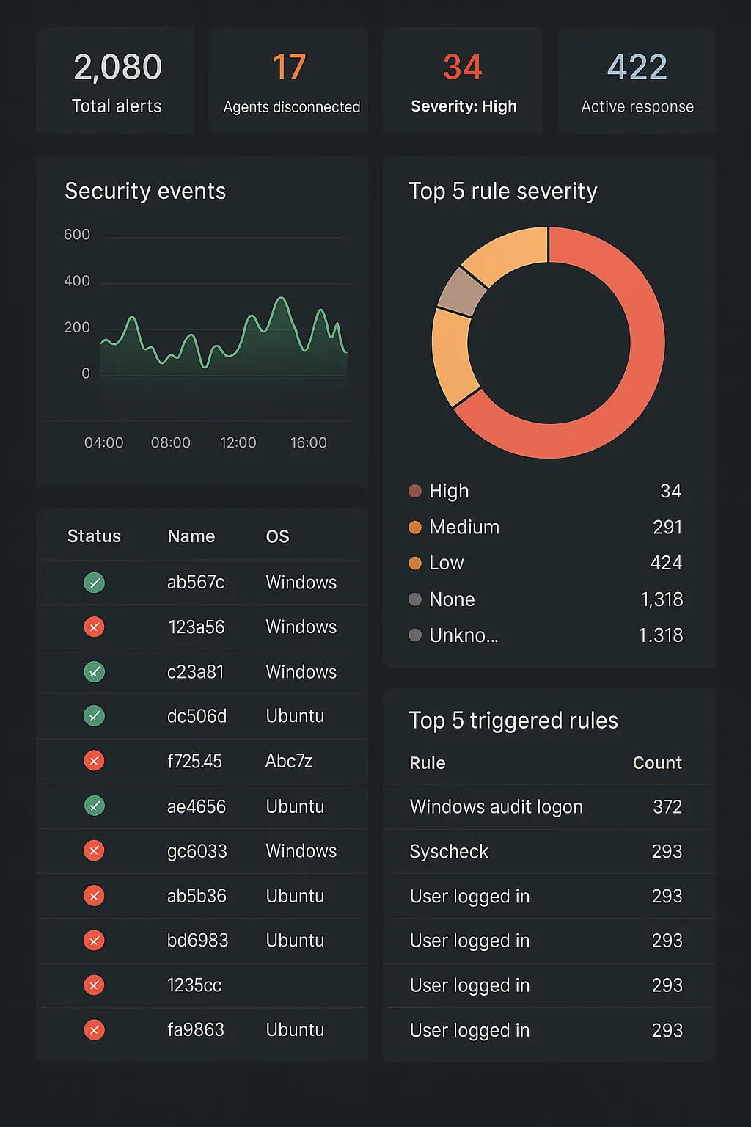Sort agents by the Status column header

coord(94,536)
